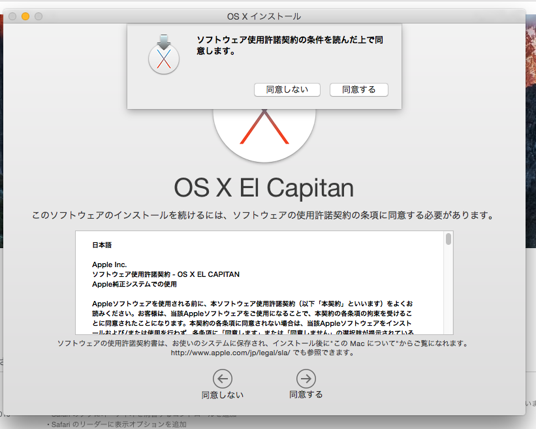Click 'Apple純正システムでの使用' line in license
The height and width of the screenshot is (429, 536).
coord(134,284)
